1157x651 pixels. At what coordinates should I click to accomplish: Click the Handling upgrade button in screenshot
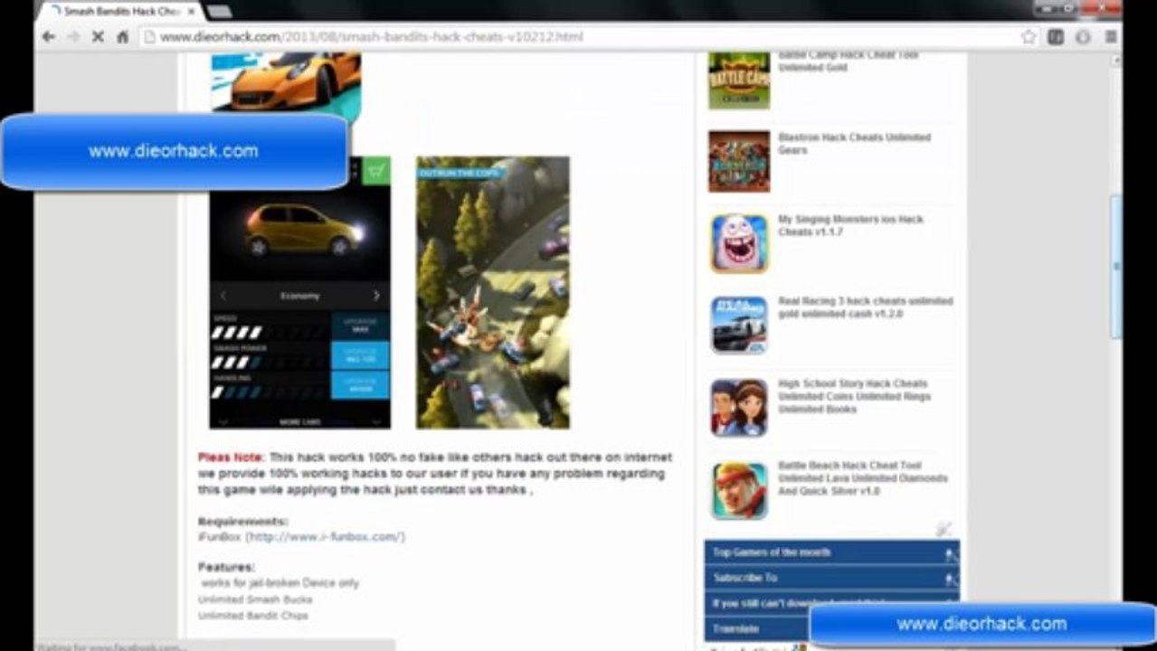click(x=360, y=384)
